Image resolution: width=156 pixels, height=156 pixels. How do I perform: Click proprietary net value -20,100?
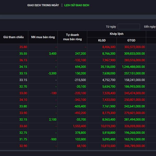click(x=81, y=87)
